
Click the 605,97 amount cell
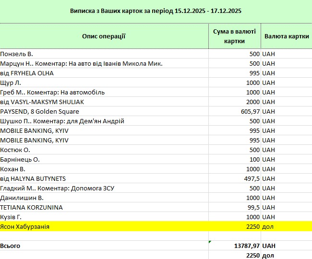(234, 111)
